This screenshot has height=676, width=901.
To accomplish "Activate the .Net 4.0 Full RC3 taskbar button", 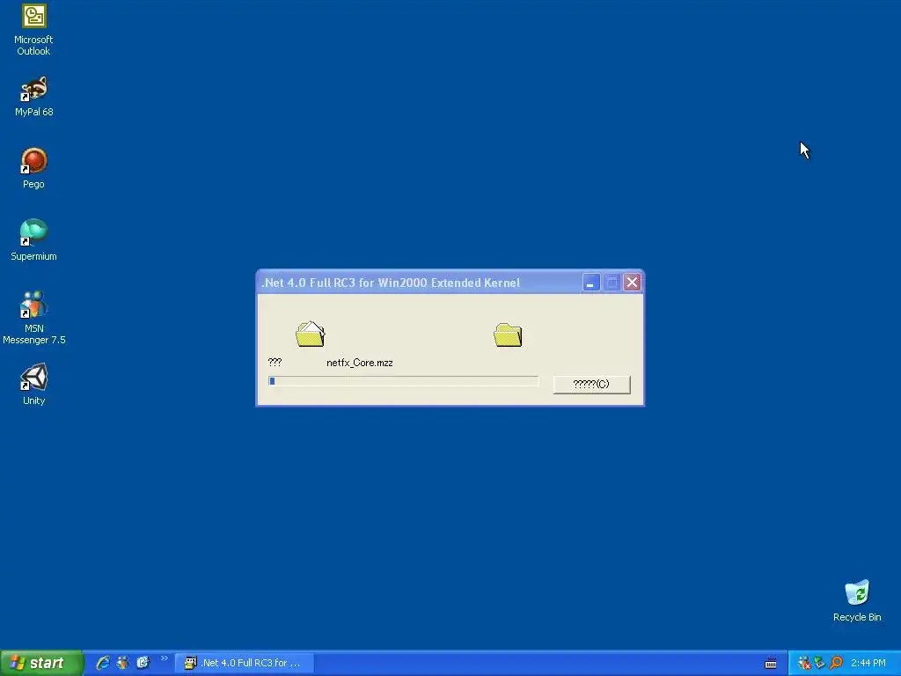I will pos(245,663).
